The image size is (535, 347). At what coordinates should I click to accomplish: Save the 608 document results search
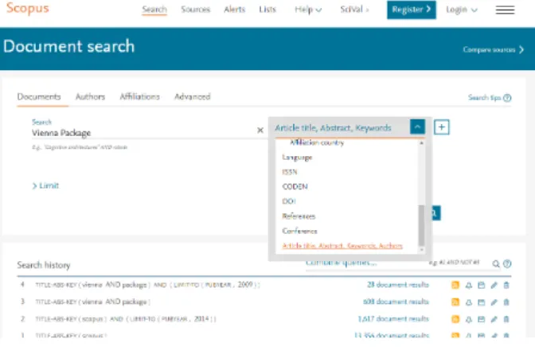[x=481, y=302]
